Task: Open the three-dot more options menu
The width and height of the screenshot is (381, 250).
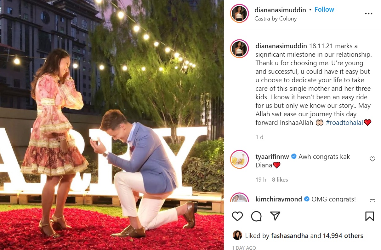Action: 369,14
